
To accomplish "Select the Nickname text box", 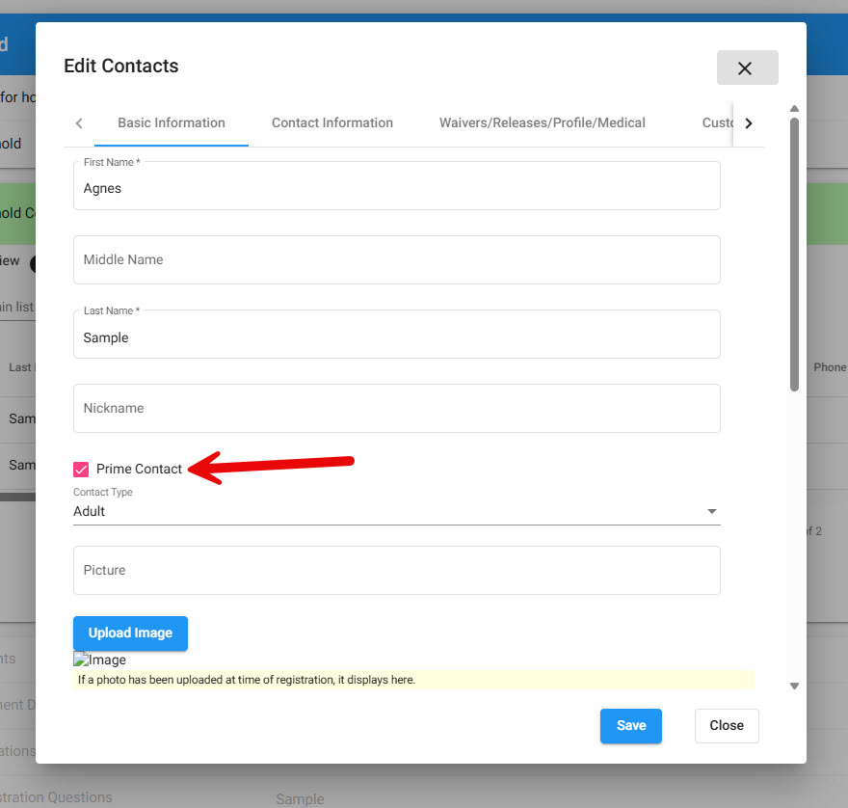I will point(396,409).
